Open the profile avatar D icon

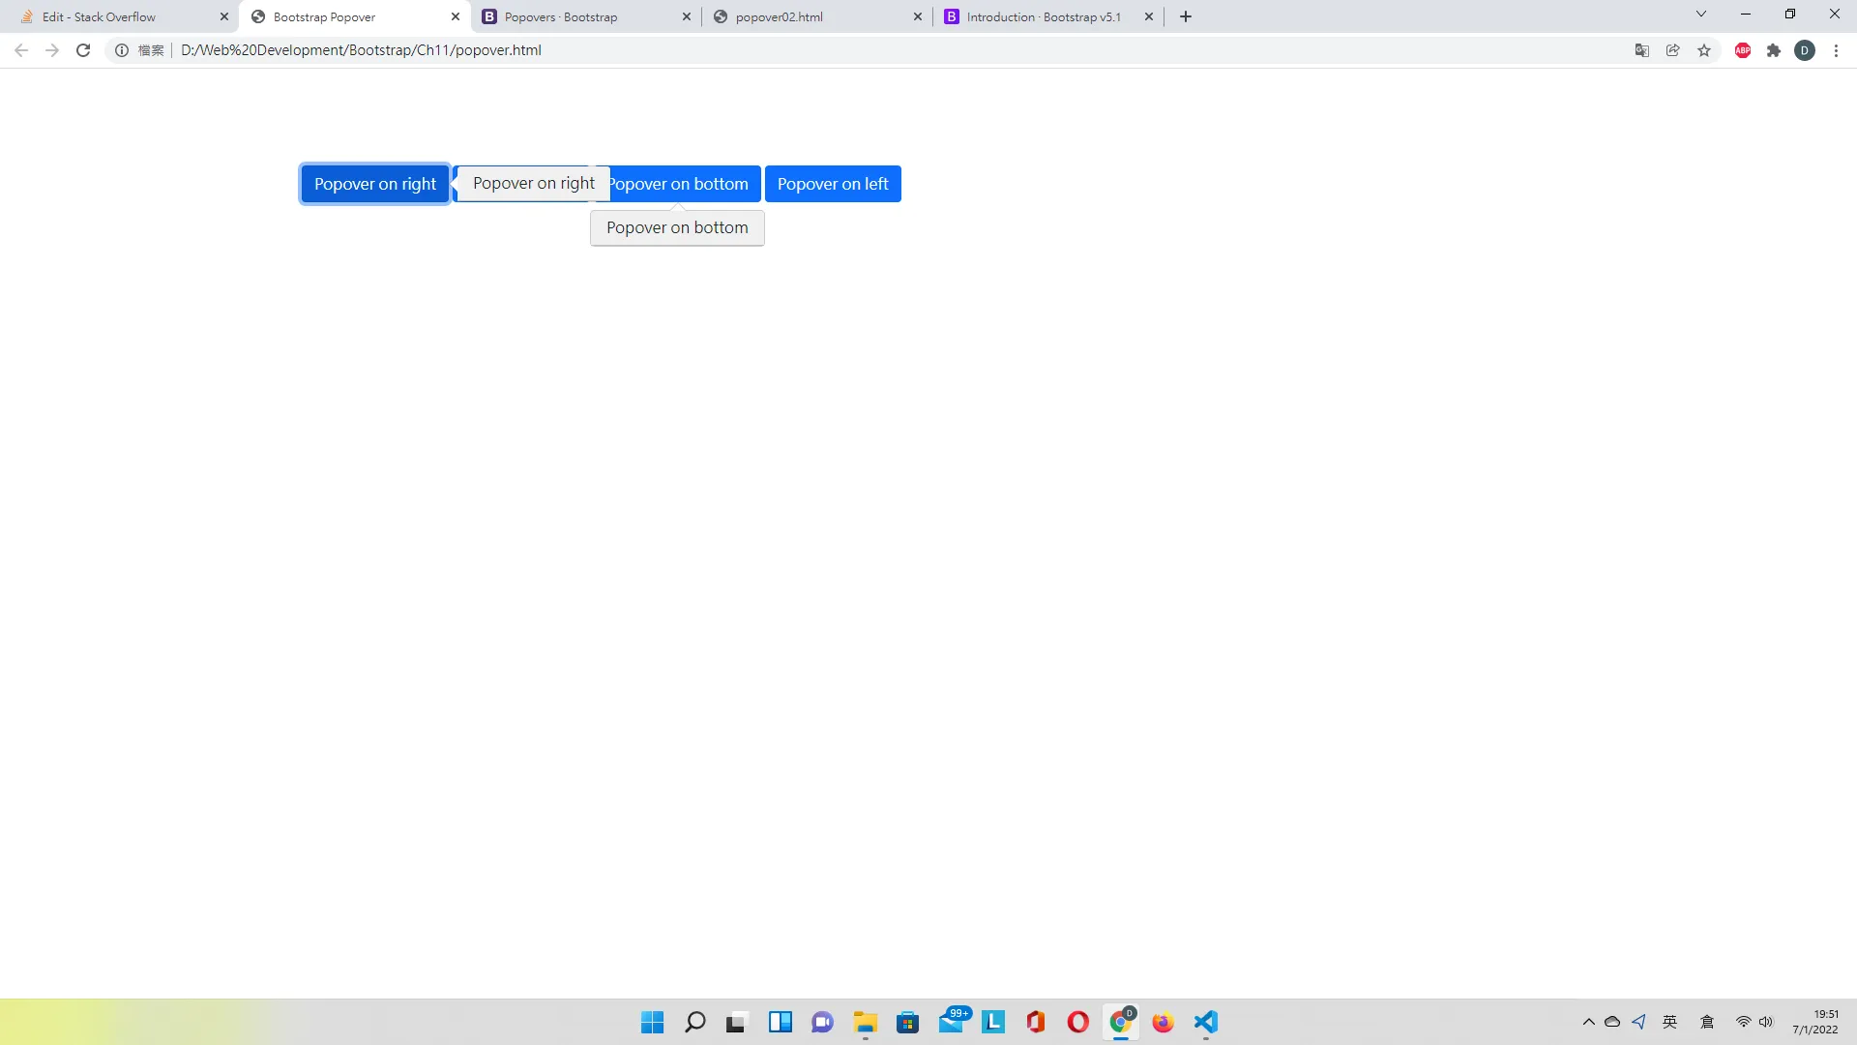coord(1805,50)
